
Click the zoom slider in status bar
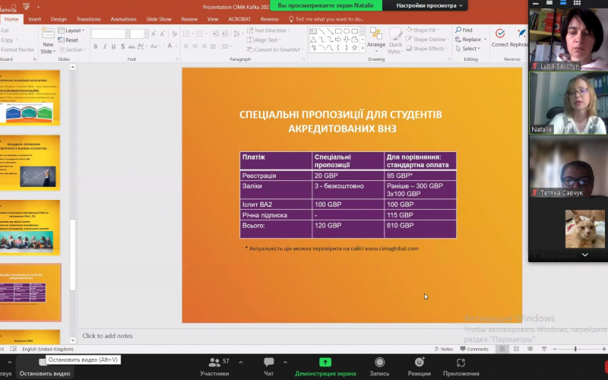[x=575, y=349]
